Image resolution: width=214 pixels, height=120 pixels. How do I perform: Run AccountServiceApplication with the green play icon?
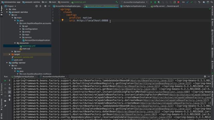pos(151,2)
